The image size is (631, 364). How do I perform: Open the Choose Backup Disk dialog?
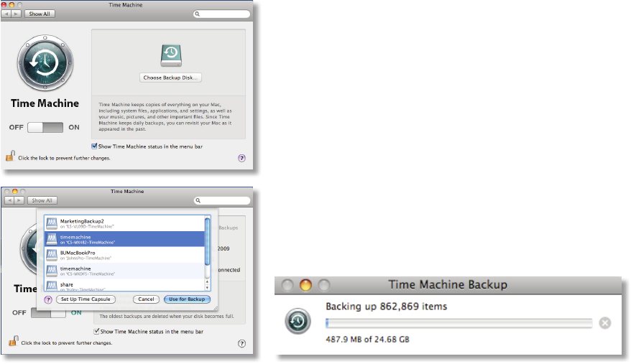tap(170, 78)
